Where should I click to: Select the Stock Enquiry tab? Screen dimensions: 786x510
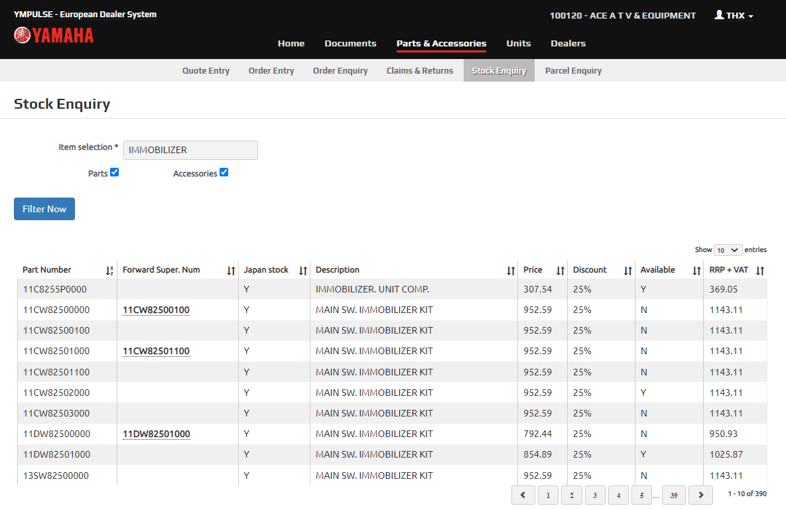coord(499,71)
